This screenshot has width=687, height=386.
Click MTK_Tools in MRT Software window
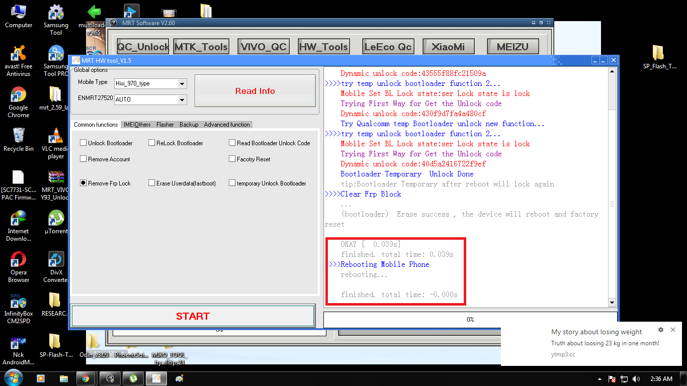[x=201, y=47]
